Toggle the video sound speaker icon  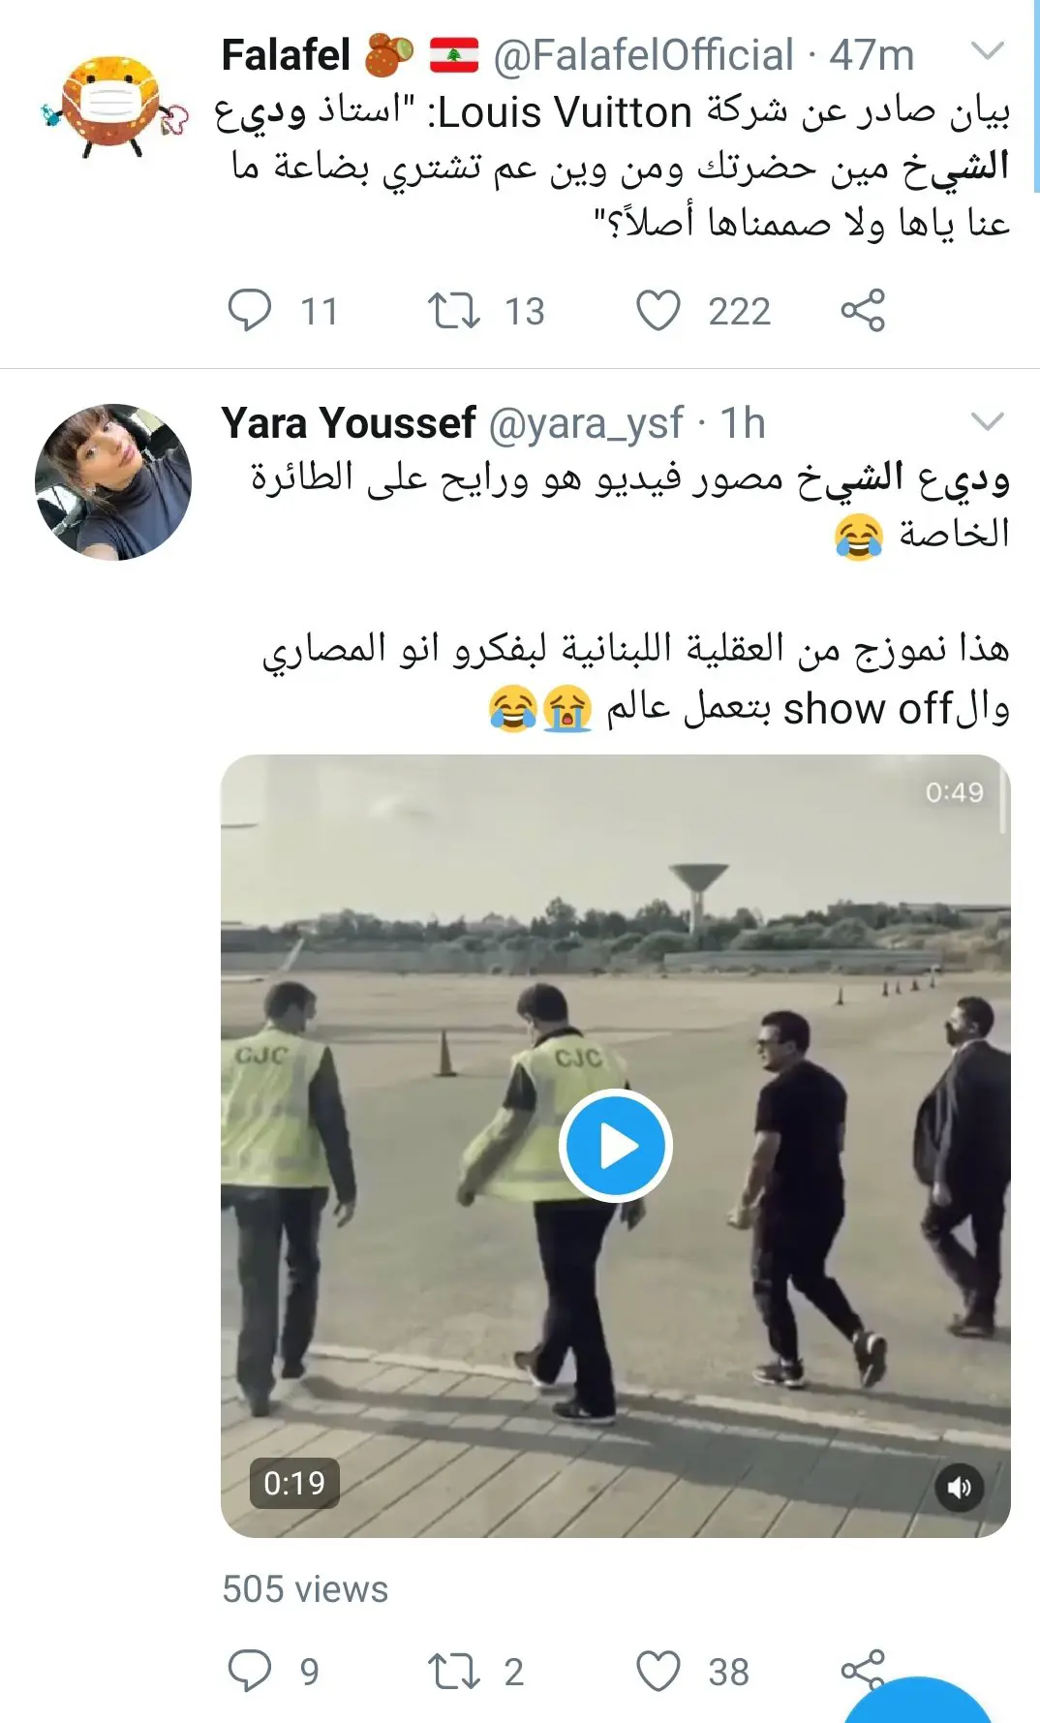(x=959, y=1487)
